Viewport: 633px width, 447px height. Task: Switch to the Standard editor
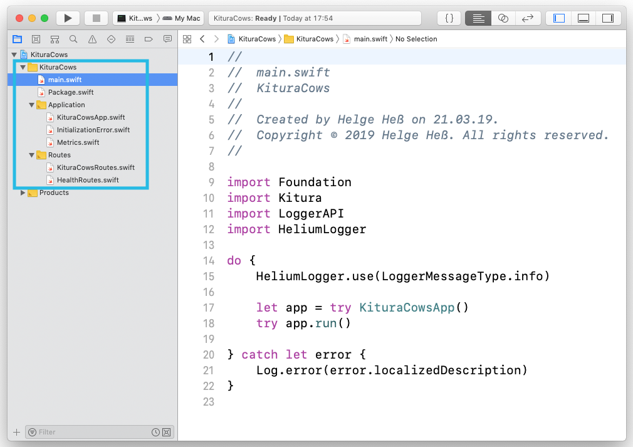[x=478, y=18]
